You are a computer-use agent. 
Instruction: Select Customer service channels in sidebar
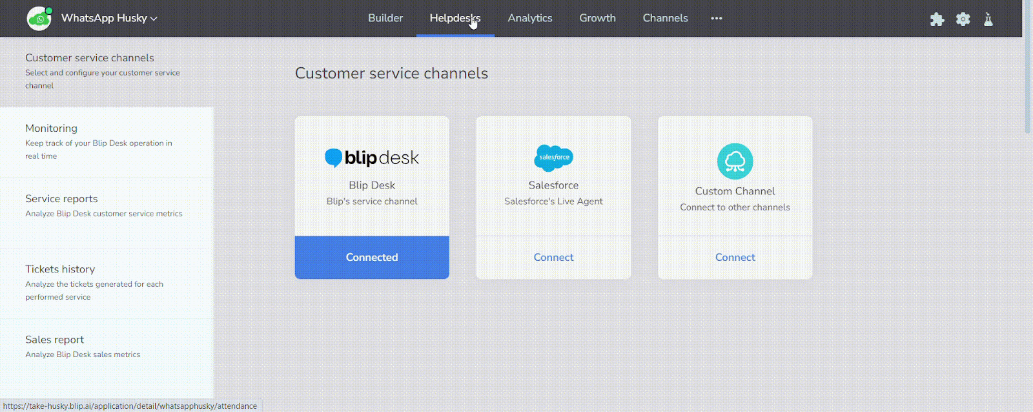107,72
